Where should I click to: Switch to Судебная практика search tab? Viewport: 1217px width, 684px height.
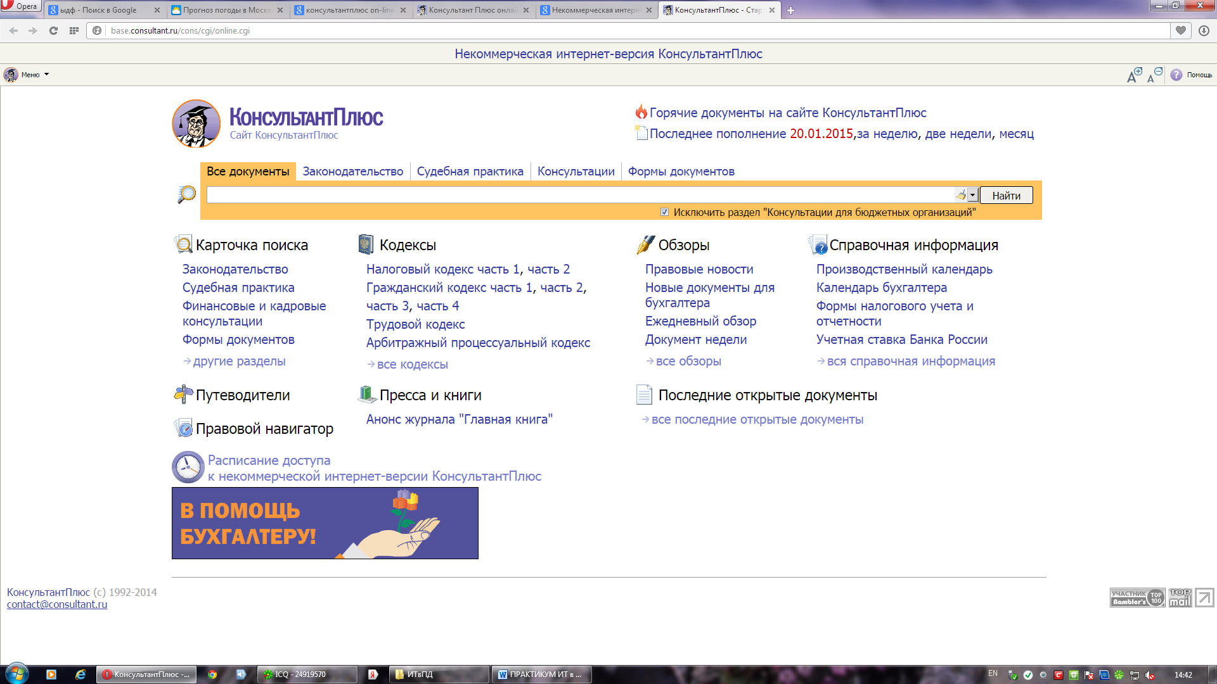(x=470, y=171)
